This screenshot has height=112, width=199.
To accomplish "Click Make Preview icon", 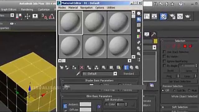I will [139, 42].
